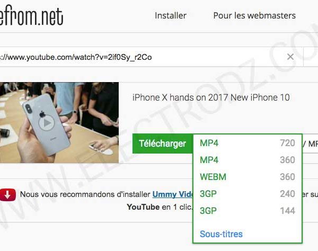
Task: Clear the URL field with X icon
Action: point(290,57)
